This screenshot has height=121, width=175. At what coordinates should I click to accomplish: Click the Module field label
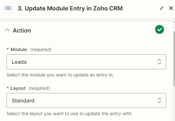(x=19, y=49)
